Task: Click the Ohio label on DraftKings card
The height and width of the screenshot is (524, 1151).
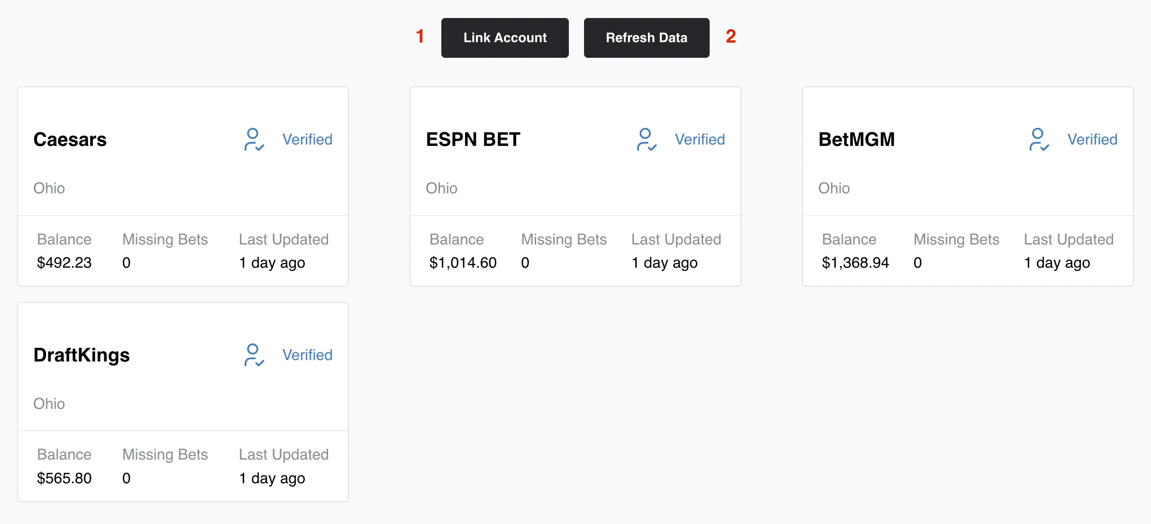Action: [x=49, y=404]
